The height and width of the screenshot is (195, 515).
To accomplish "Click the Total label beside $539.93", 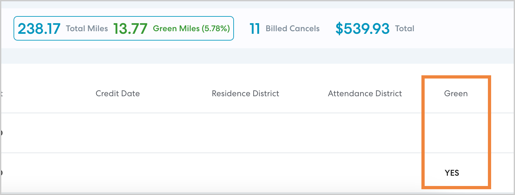I will [x=405, y=29].
